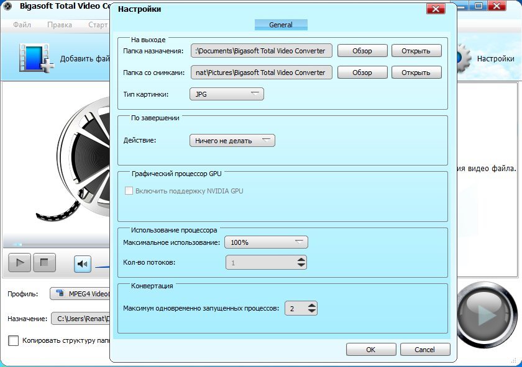
Task: Open the Старт menu
Action: pyautogui.click(x=98, y=25)
